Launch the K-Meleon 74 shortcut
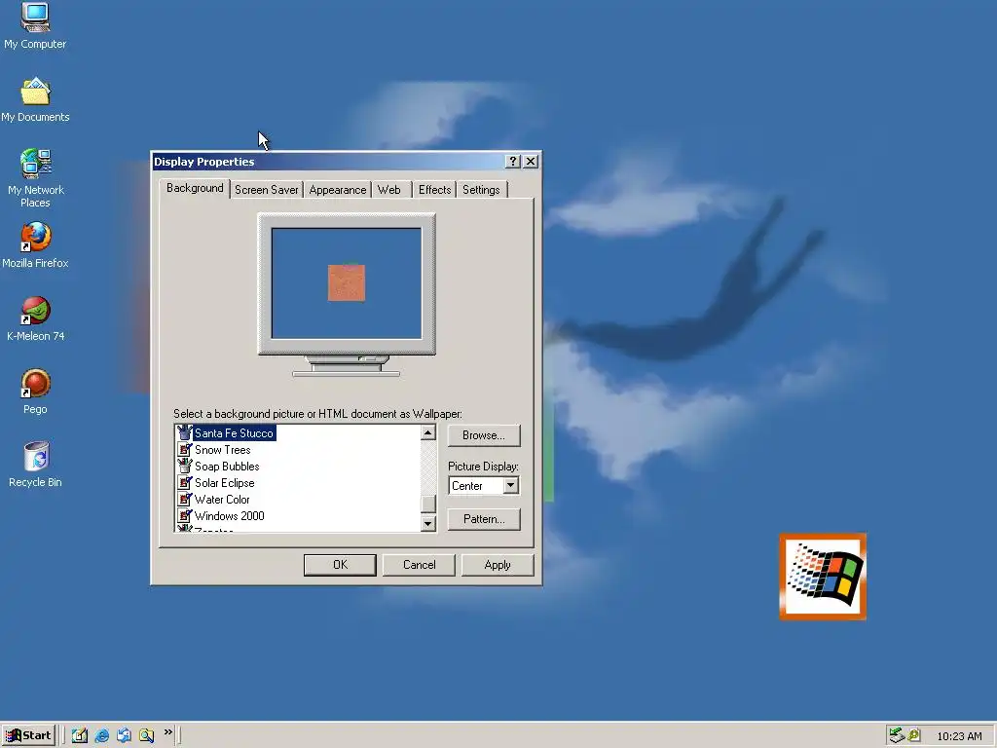The image size is (997, 748). click(x=35, y=318)
